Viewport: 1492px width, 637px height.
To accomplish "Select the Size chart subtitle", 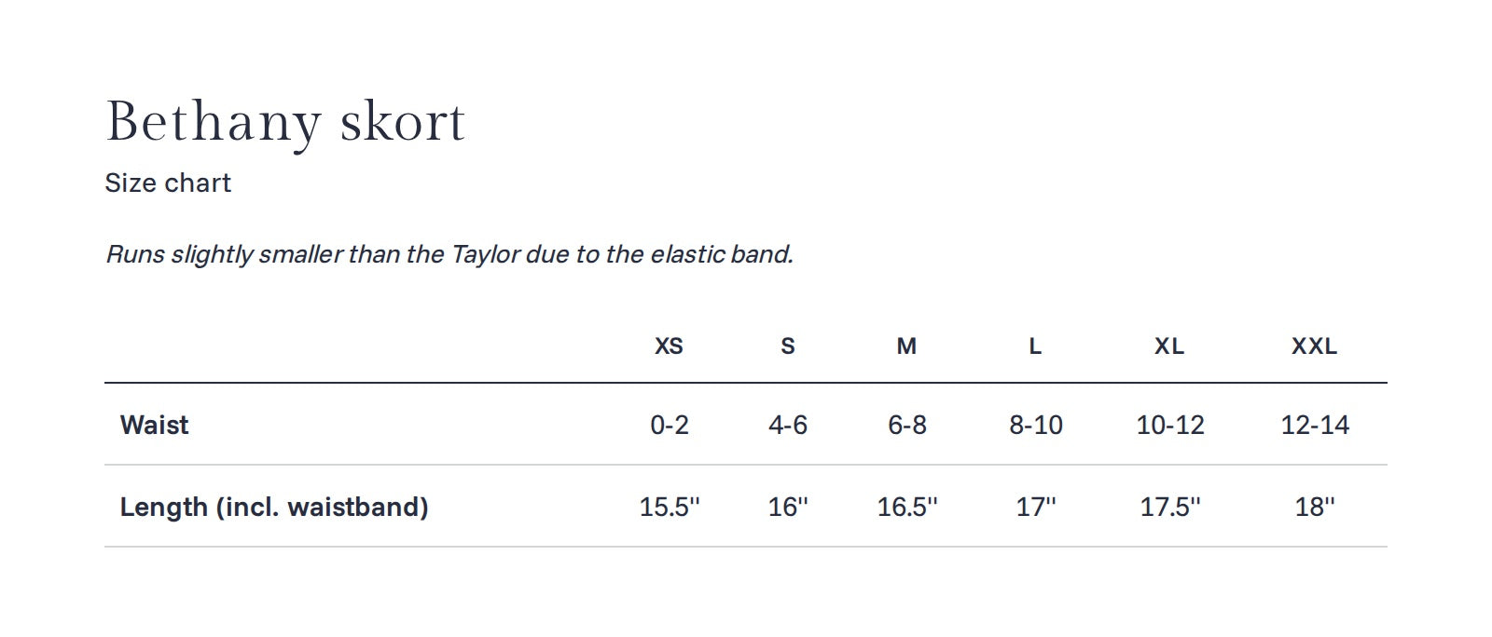I will tap(168, 183).
